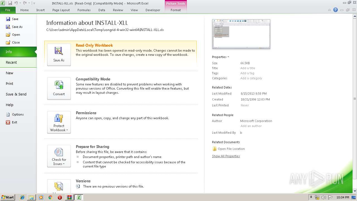The image size is (357, 201).
Task: Click Save As in the sidebar
Action: tap(14, 27)
